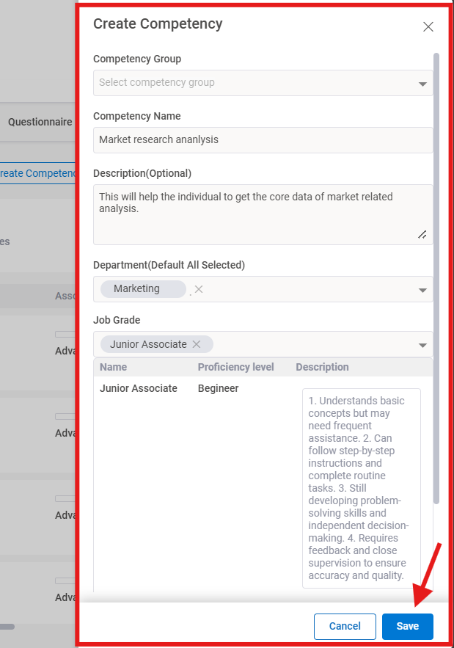Click the description box resize handle
The height and width of the screenshot is (648, 454).
coord(422,234)
